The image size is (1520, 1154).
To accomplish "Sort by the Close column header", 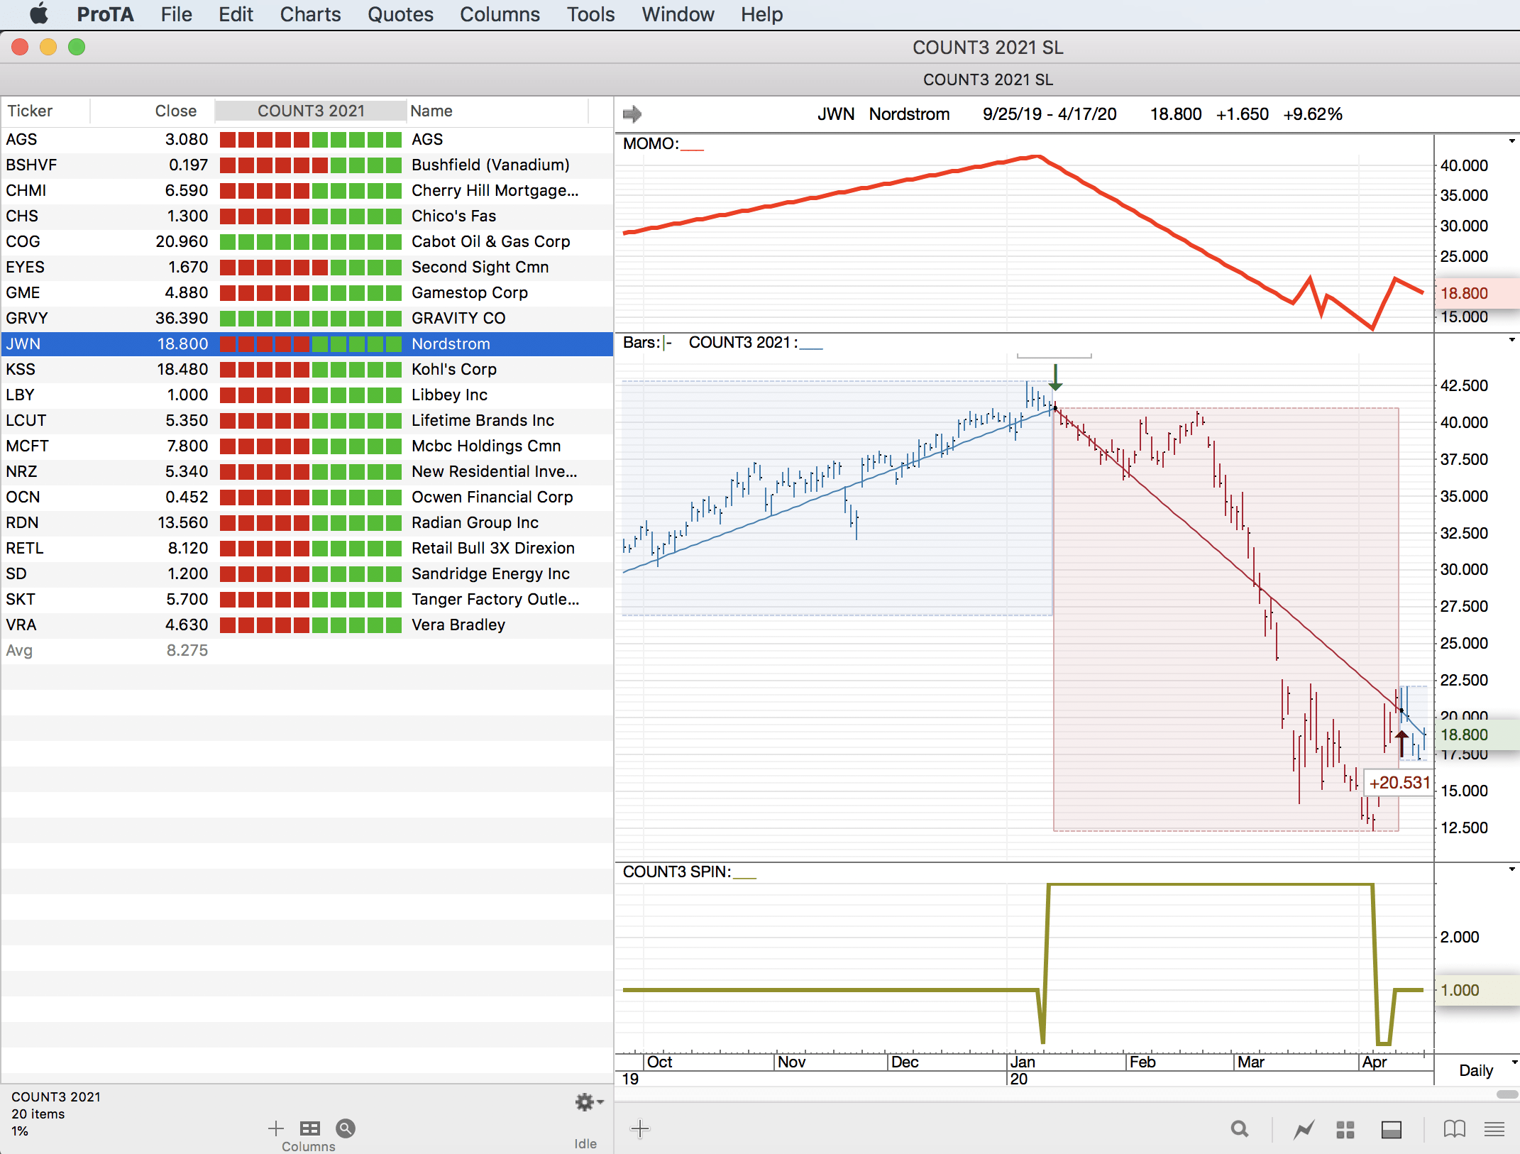I will tap(175, 111).
